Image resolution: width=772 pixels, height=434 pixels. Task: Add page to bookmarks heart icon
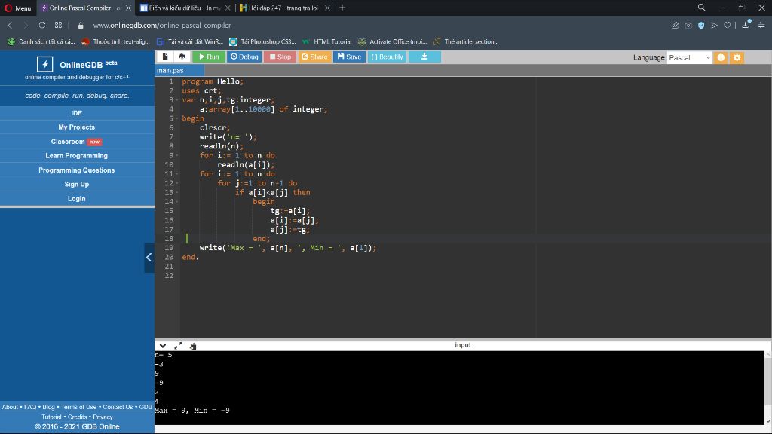(728, 25)
